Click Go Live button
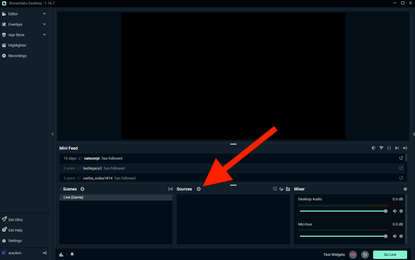Image resolution: width=415 pixels, height=260 pixels. tap(390, 255)
